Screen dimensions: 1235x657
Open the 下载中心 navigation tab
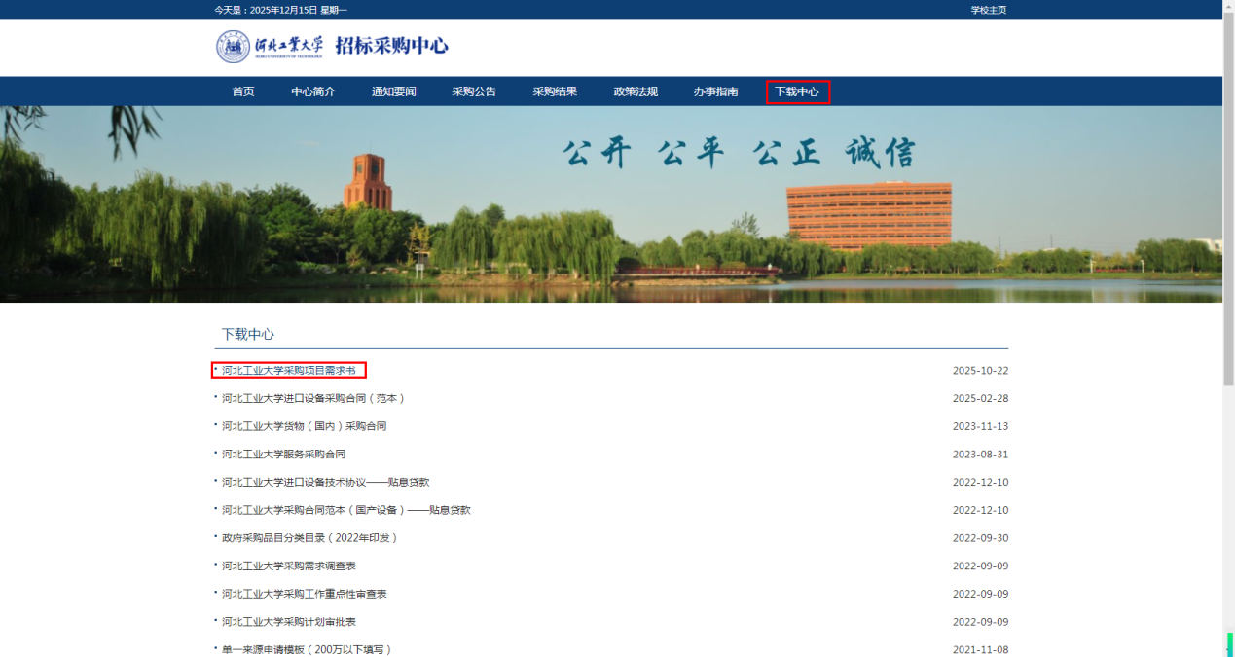(797, 91)
